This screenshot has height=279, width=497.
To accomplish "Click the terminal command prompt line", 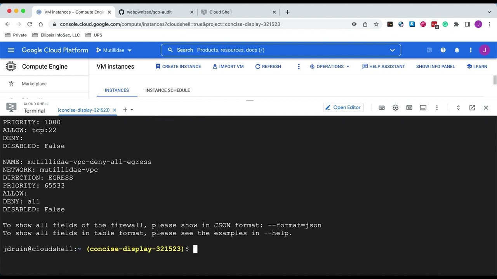I will coord(100,249).
